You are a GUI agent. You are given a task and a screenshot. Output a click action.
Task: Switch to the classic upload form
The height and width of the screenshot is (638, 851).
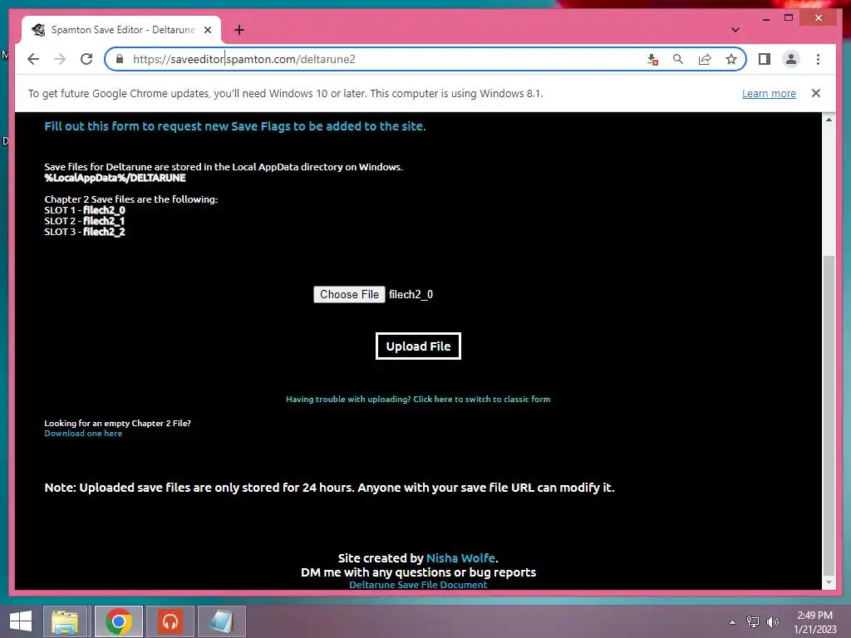coord(418,399)
